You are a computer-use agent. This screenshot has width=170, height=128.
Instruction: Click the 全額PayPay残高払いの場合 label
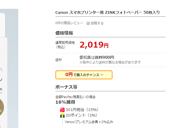coord(75,97)
